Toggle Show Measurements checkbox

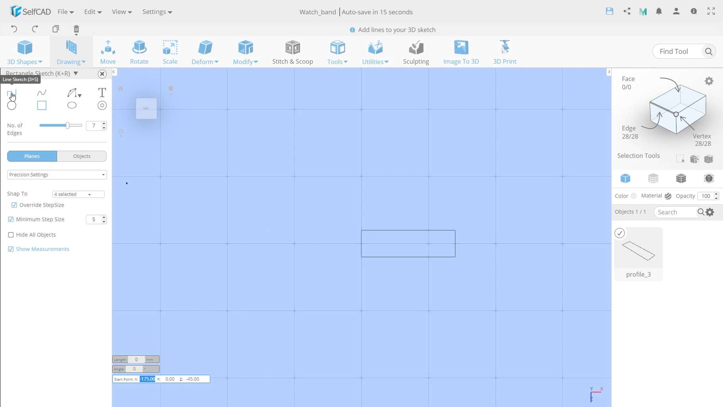pyautogui.click(x=11, y=249)
